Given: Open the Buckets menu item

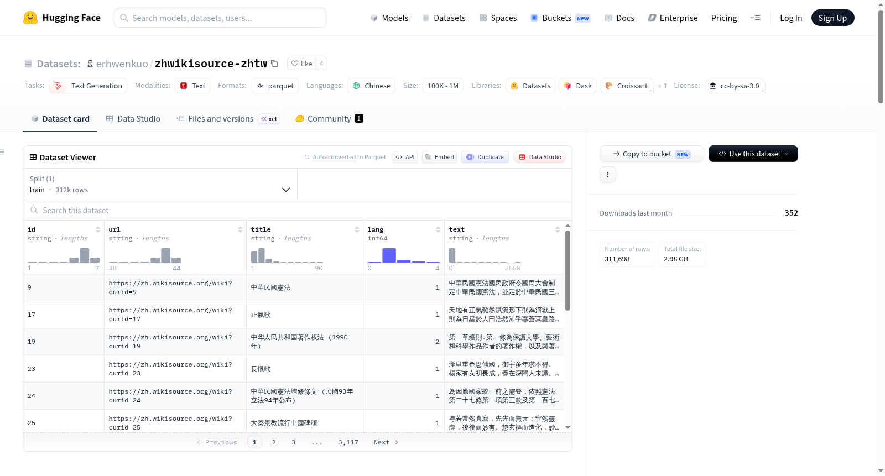Looking at the screenshot, I should click(x=560, y=18).
